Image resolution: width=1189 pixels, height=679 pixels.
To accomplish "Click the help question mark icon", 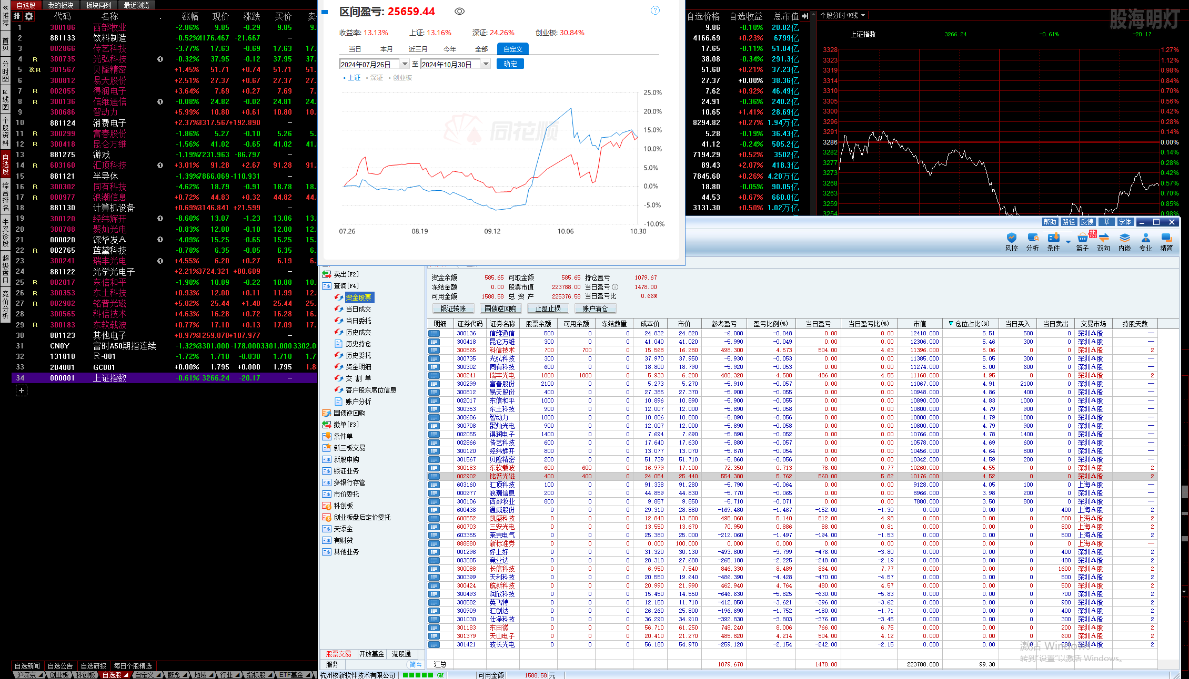I will (655, 11).
